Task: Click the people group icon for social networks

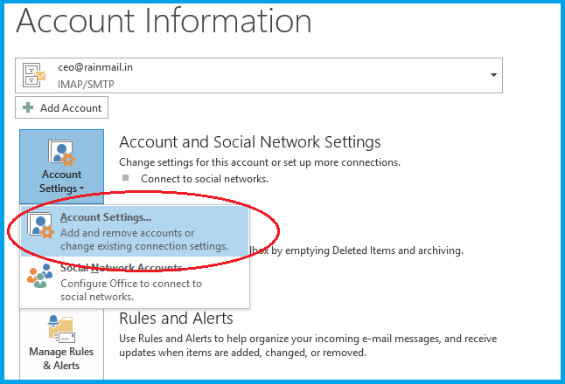Action: (x=39, y=276)
